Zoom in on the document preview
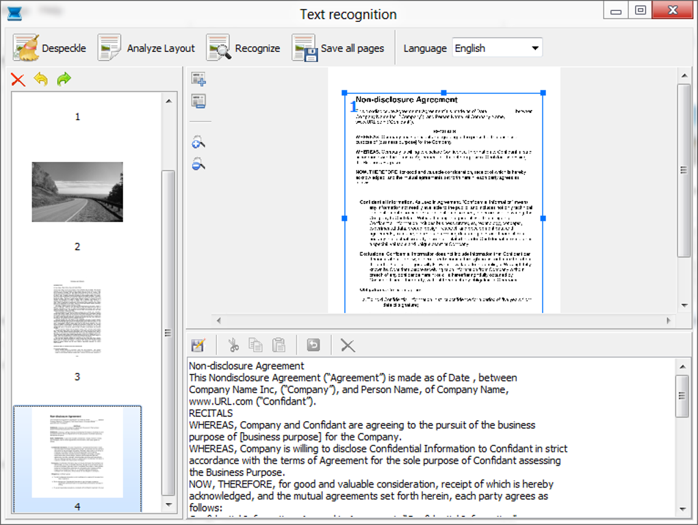 (x=199, y=142)
